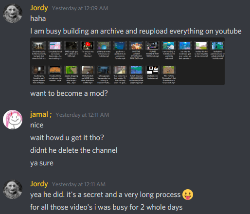Image resolution: width=250 pixels, height=214 pixels.
Task: Click the 'I GOT THE LOWEST OVERWATCH RANK' file icon
Action: point(136,46)
